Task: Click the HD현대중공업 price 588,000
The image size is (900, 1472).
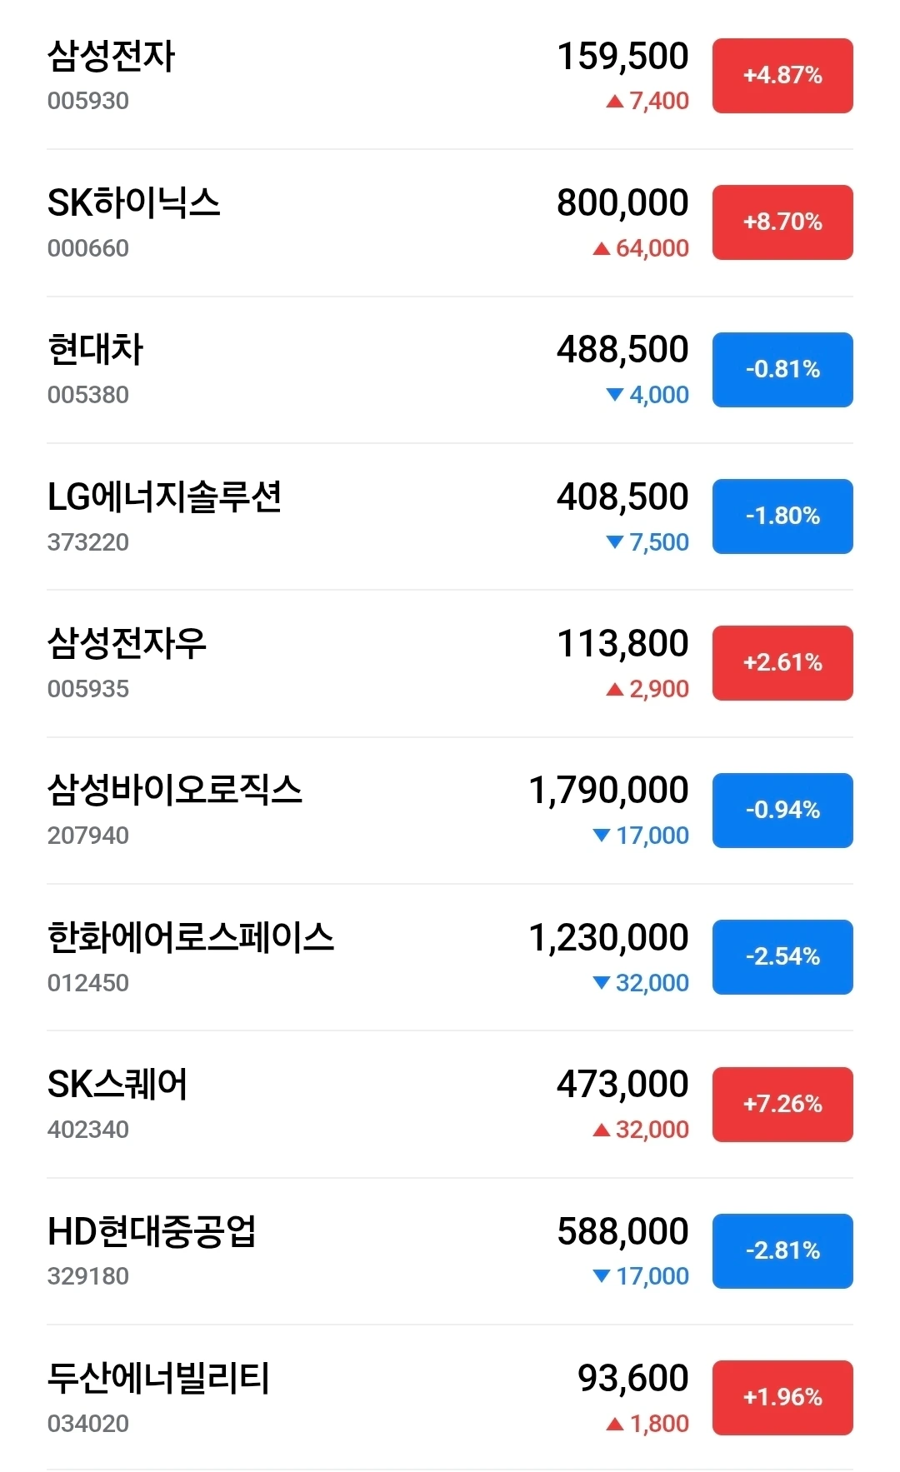Action: click(622, 1231)
